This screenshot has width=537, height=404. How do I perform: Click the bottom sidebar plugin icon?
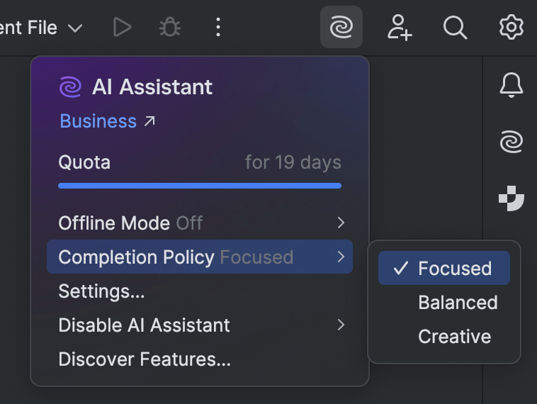511,198
